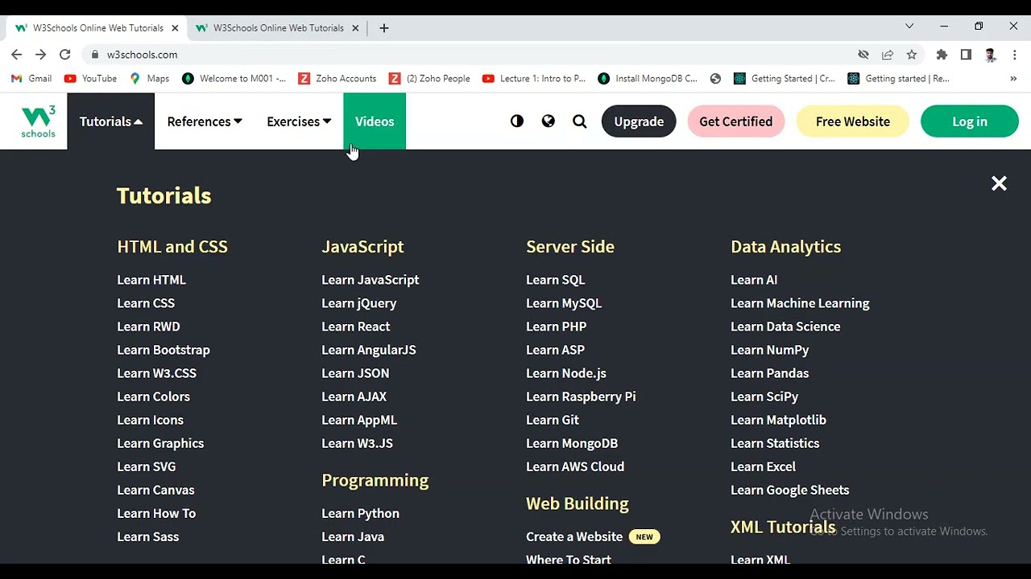Open the browser side panel icon

[x=966, y=55]
